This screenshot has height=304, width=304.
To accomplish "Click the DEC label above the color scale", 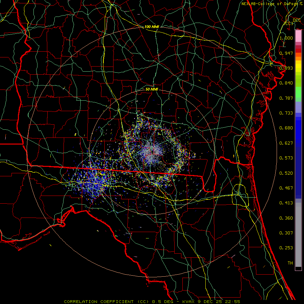I will [297, 20].
